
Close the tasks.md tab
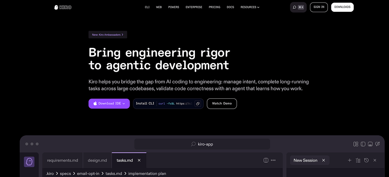coord(139,160)
